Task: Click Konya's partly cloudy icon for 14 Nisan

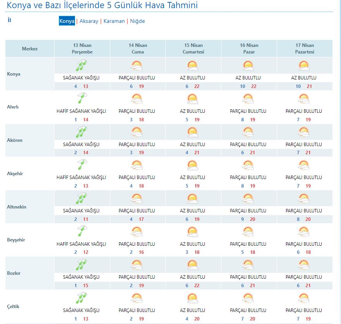Action: click(x=137, y=65)
